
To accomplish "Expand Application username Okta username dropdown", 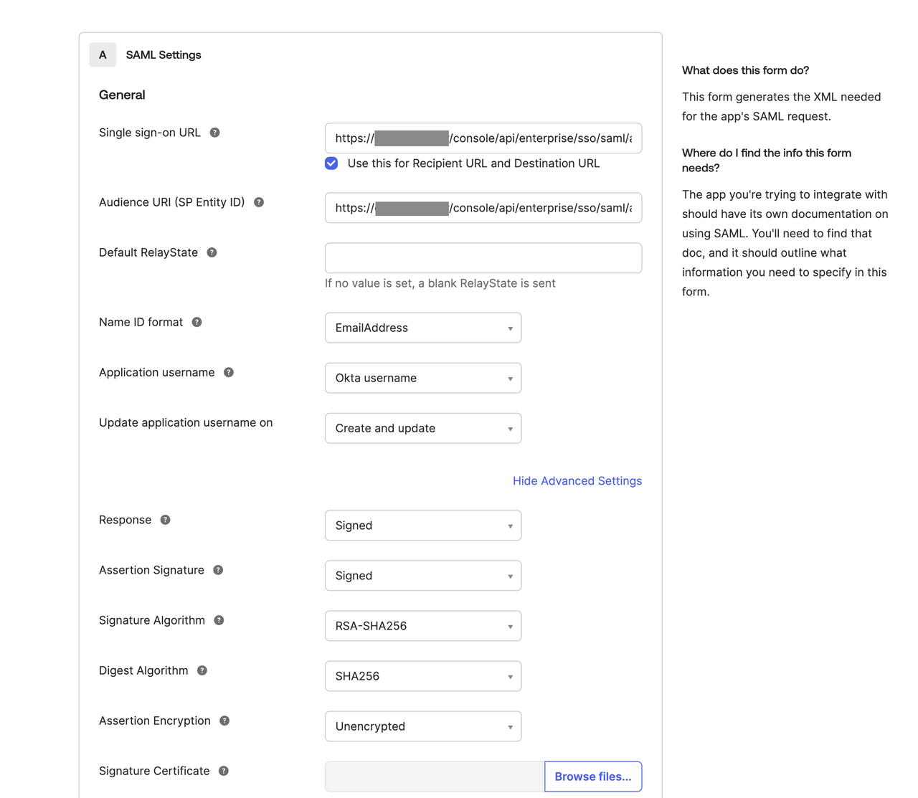I will pos(423,378).
